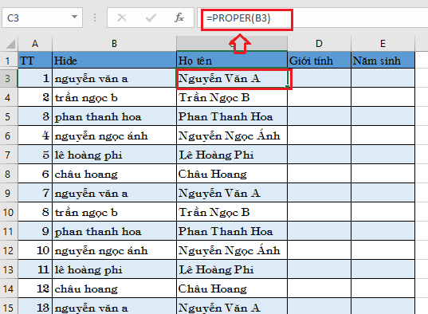Click the fill handle of cell C3
The height and width of the screenshot is (314, 428).
click(x=287, y=87)
